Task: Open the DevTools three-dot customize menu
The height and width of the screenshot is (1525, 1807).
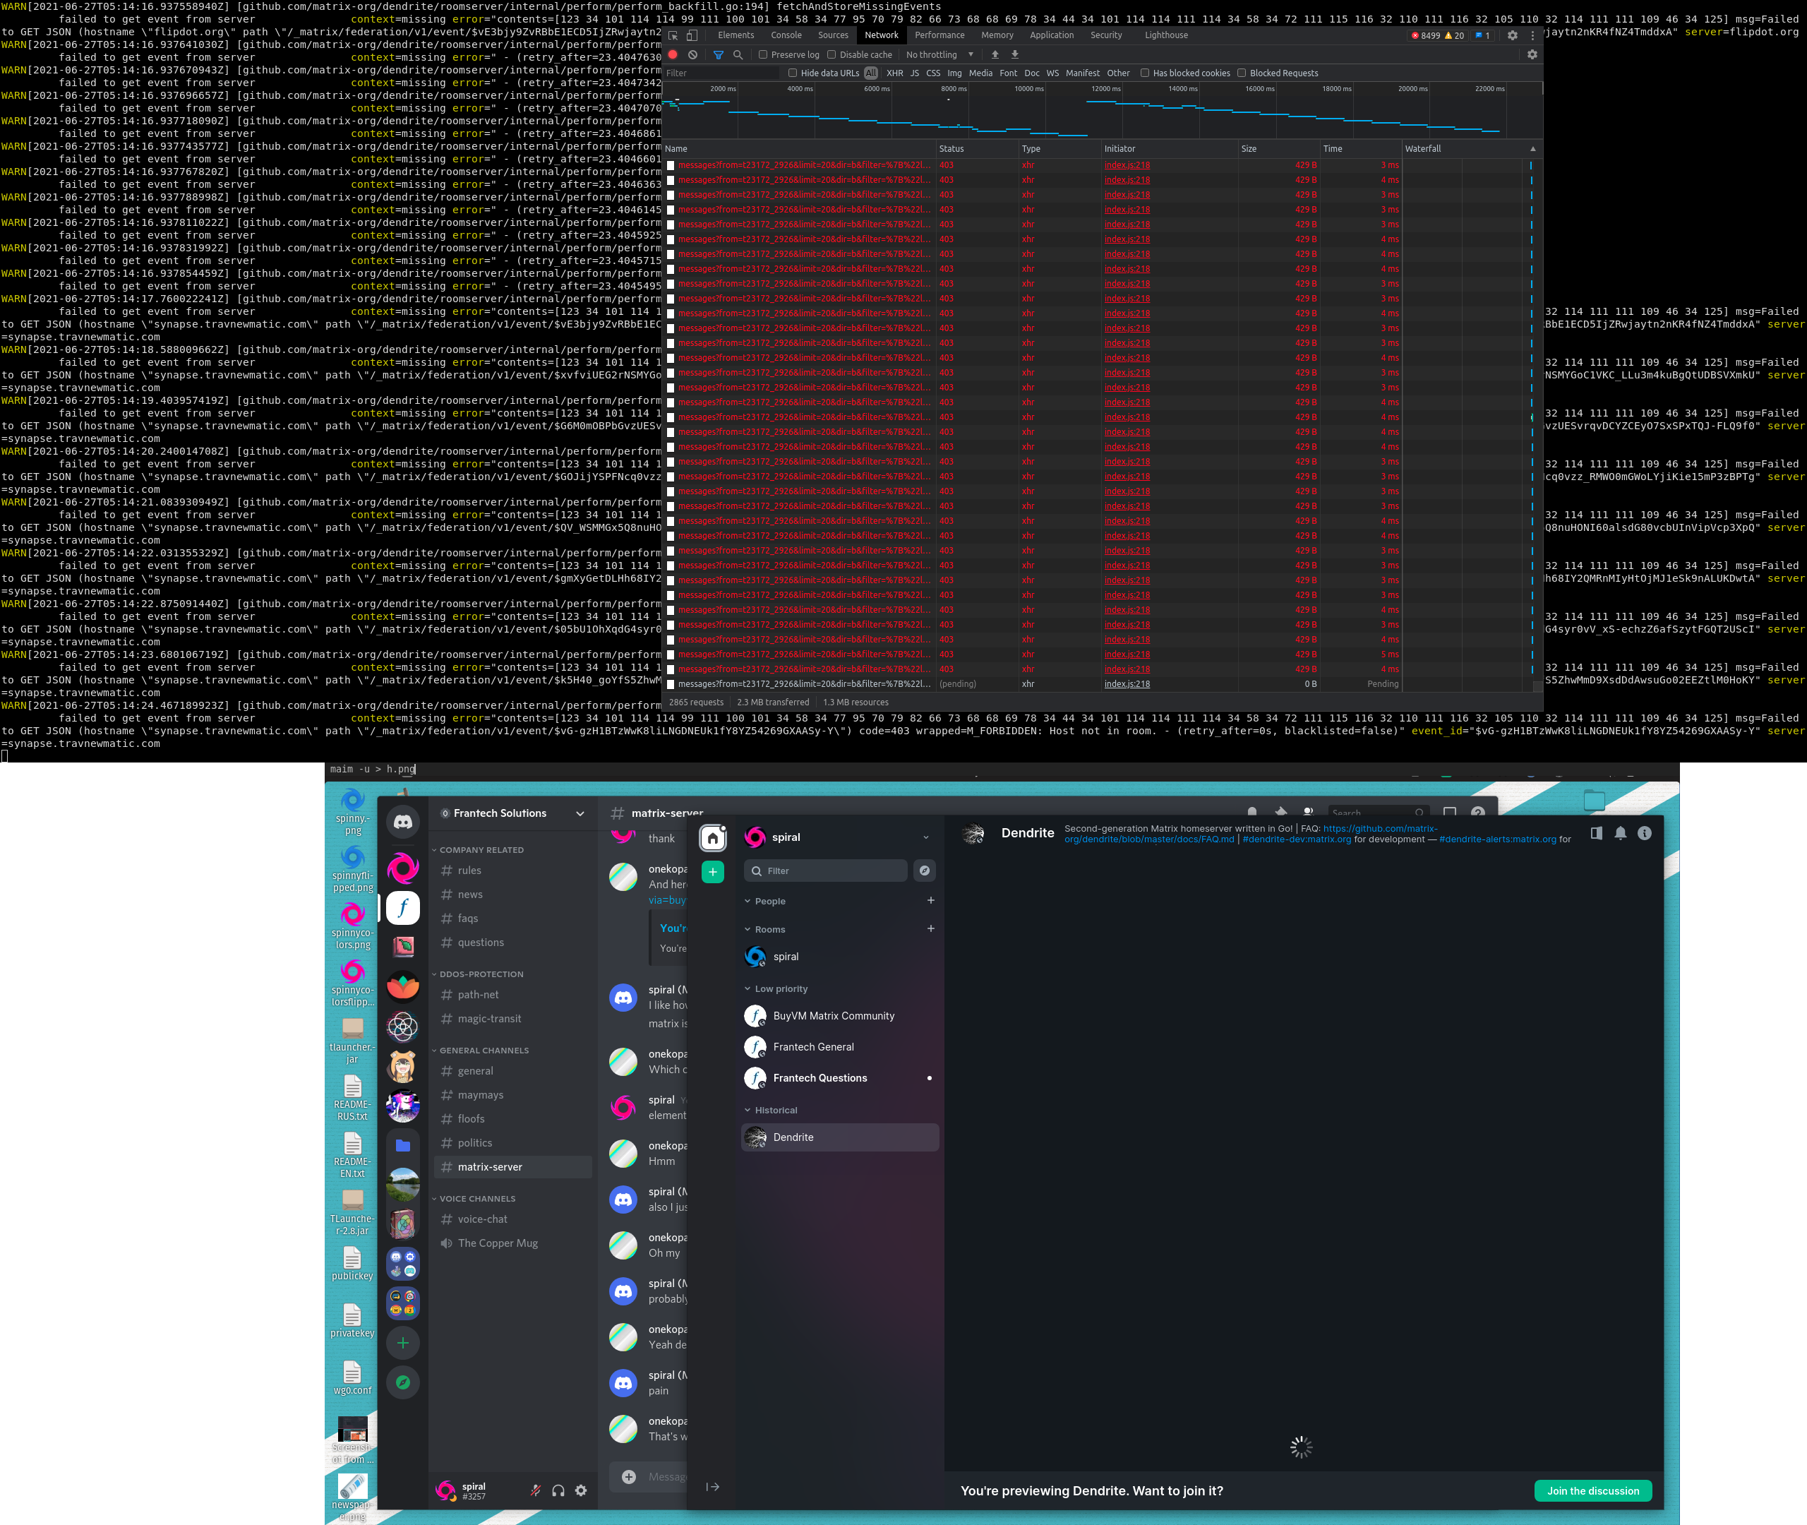Action: [x=1533, y=35]
